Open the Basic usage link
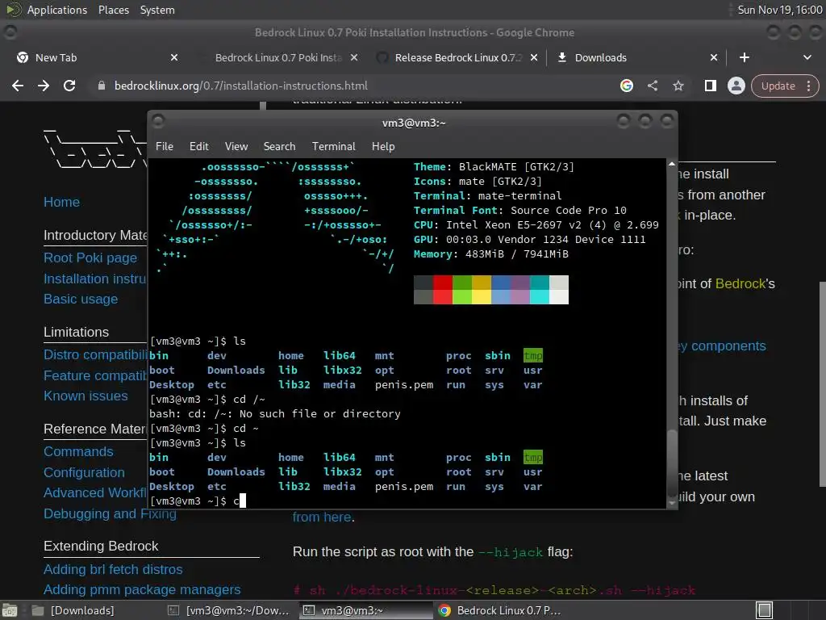Image resolution: width=826 pixels, height=620 pixels. click(81, 299)
